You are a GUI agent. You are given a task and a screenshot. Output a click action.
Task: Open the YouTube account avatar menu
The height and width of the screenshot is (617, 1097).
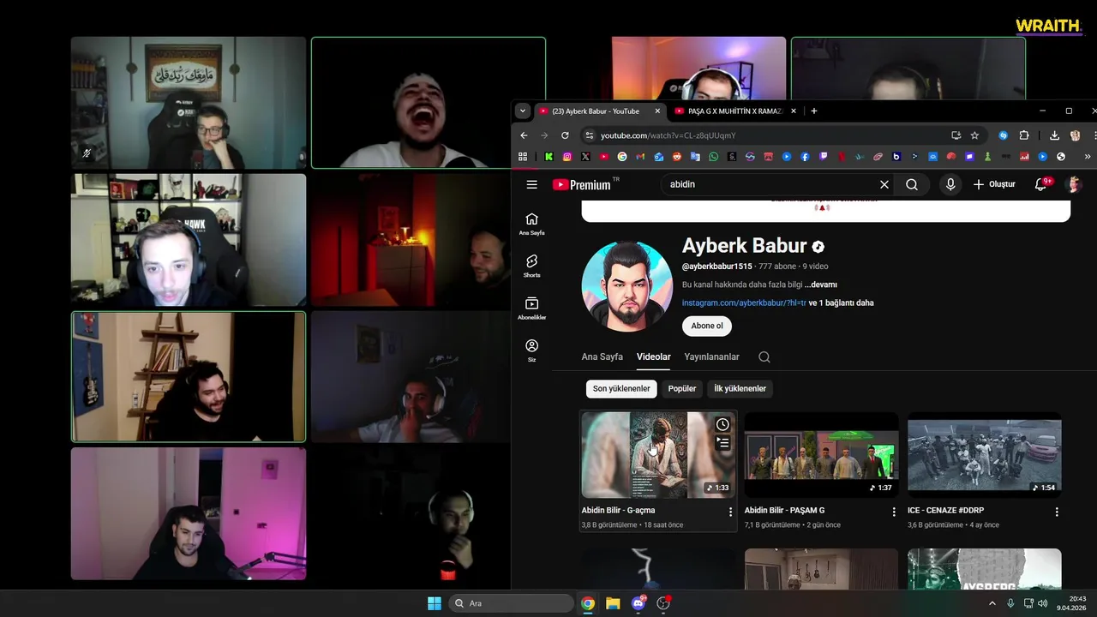[1073, 184]
